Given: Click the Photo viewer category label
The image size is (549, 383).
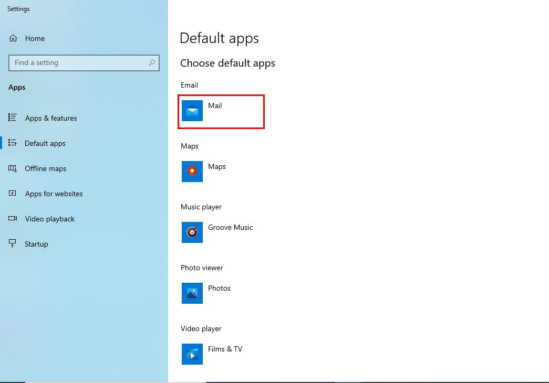Looking at the screenshot, I should [202, 268].
